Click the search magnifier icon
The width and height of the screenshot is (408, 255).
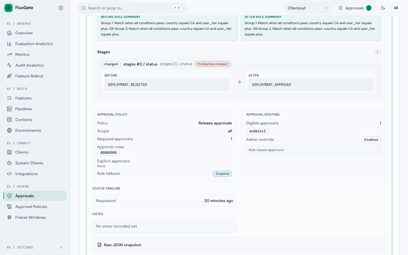pos(83,8)
